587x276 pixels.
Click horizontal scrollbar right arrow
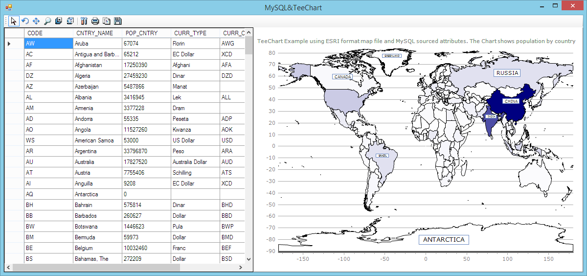click(x=240, y=268)
